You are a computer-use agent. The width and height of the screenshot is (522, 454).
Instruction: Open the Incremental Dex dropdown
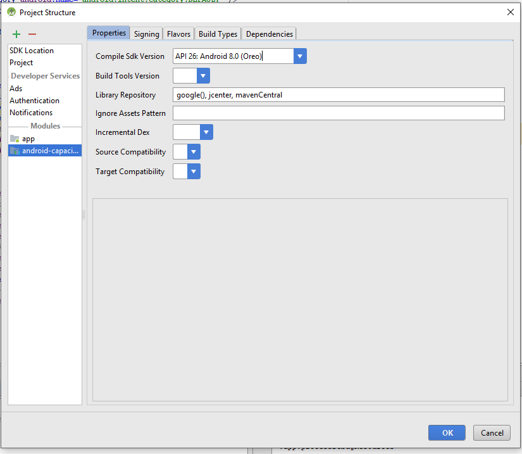tap(204, 132)
